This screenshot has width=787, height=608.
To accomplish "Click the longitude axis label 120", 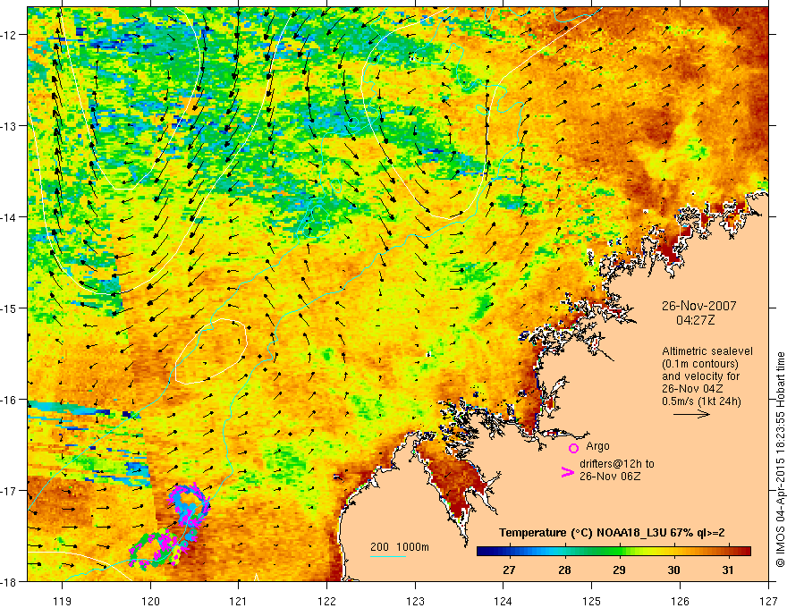I will [x=150, y=601].
